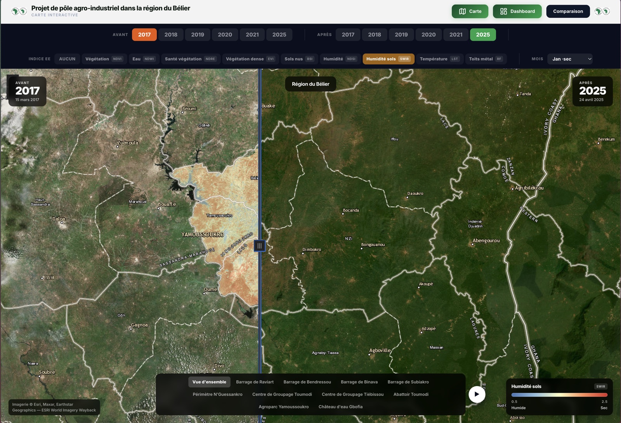Select 2018 in the APRÈS year row
Viewport: 621px width, 423px height.
pyautogui.click(x=375, y=35)
